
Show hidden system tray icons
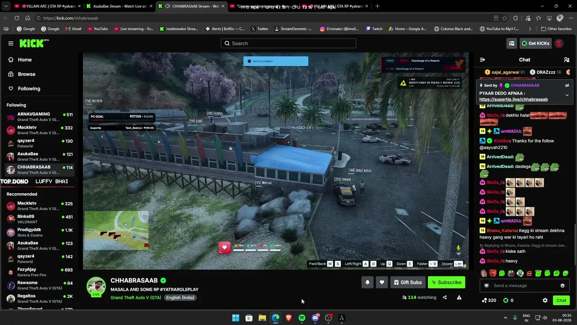pyautogui.click(x=505, y=318)
